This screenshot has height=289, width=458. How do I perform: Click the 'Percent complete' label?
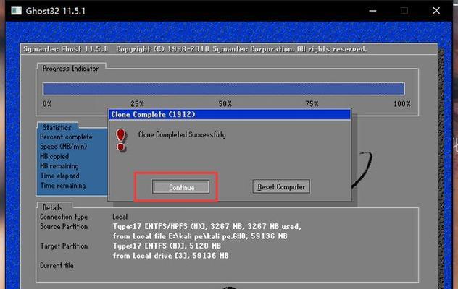(66, 137)
